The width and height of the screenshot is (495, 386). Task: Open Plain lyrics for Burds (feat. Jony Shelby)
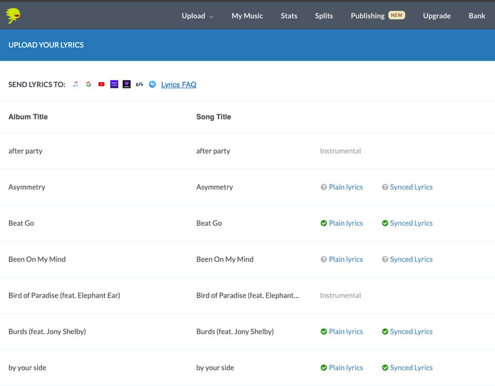coord(346,331)
